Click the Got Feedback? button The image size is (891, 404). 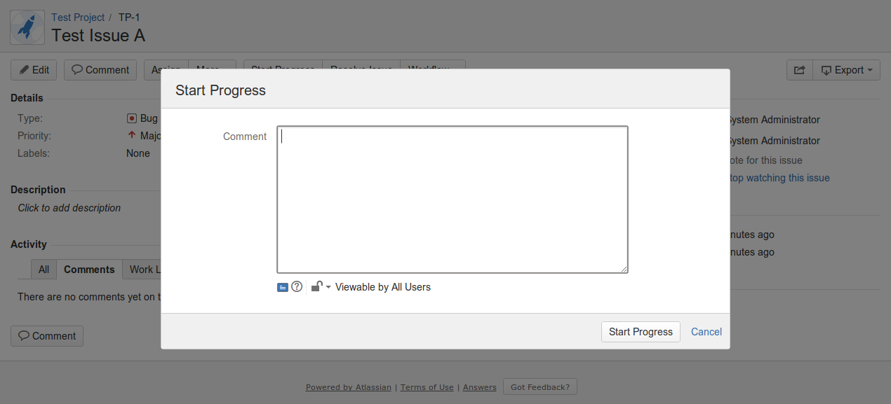[540, 387]
